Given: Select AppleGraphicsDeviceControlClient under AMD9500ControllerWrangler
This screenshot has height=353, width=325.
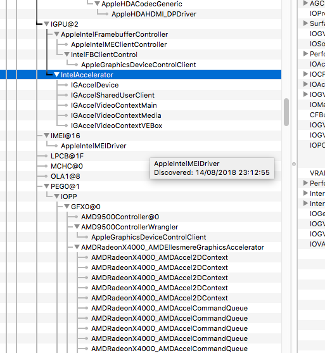Looking at the screenshot, I should [x=148, y=237].
